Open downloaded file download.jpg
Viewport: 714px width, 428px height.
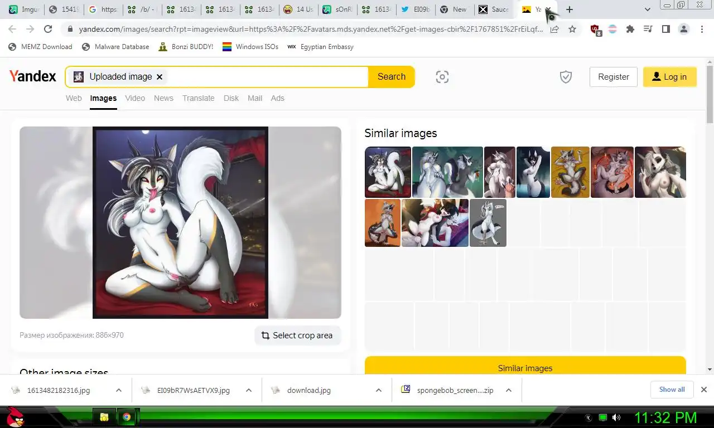click(x=308, y=390)
